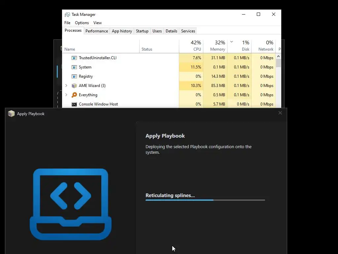The height and width of the screenshot is (254, 338).
Task: Sort processes by the Name column
Action: 101,46
